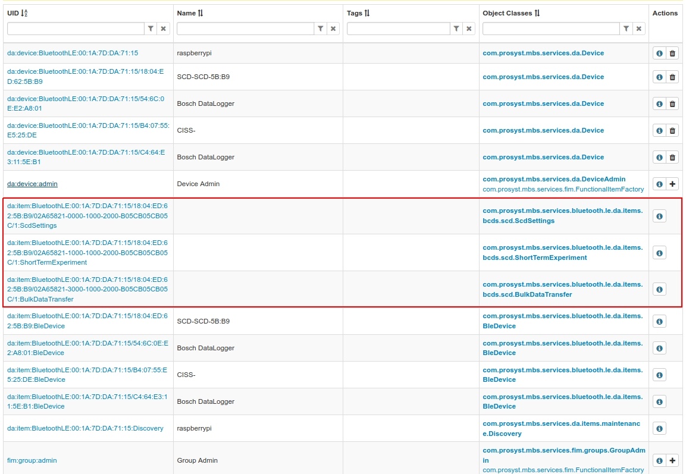This screenshot has height=474, width=686.
Task: Open the da:device:admin link
Action: point(32,184)
